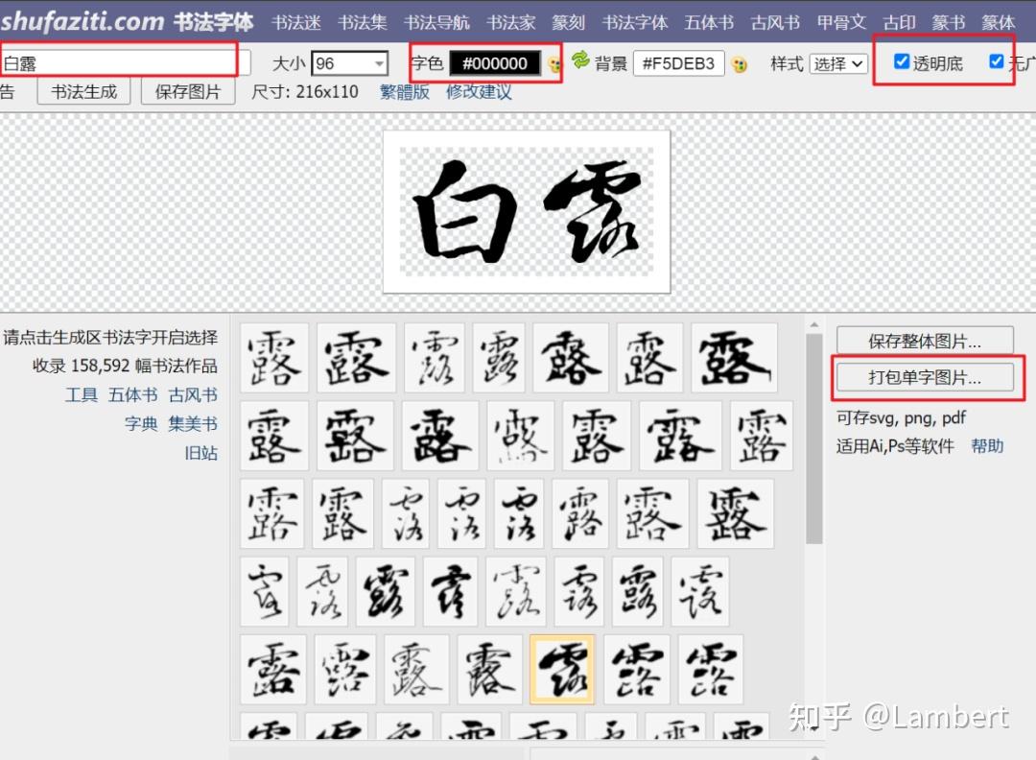Open the 大小 font size dropdown
Viewport: 1036px width, 760px height.
(350, 61)
